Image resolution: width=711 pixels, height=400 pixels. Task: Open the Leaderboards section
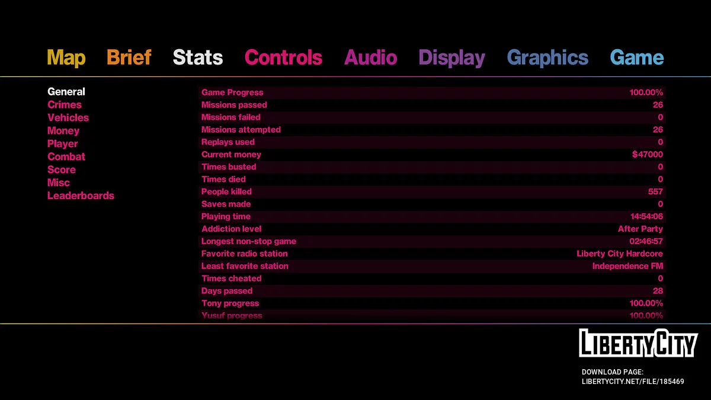(81, 196)
